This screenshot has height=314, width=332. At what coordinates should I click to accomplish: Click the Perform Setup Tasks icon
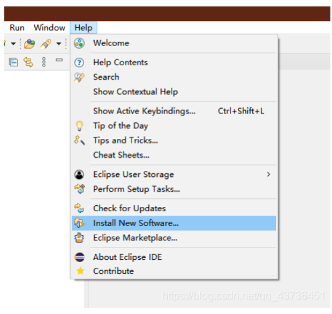pos(79,189)
